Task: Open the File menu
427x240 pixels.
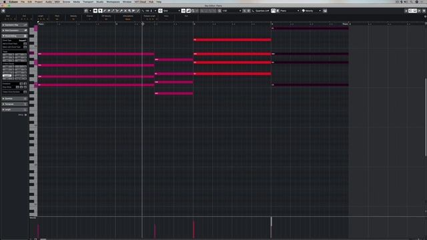Action: pyautogui.click(x=23, y=1)
